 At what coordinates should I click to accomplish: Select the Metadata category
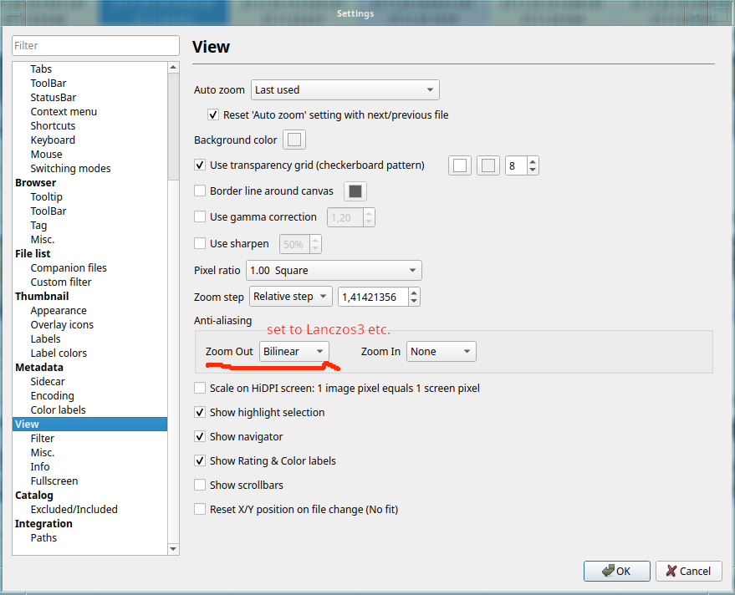tap(39, 368)
